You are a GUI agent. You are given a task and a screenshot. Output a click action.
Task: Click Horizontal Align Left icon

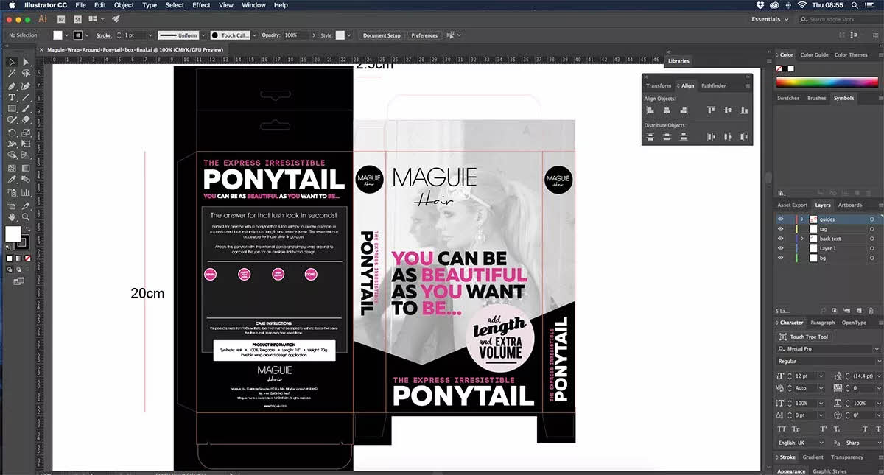[650, 110]
